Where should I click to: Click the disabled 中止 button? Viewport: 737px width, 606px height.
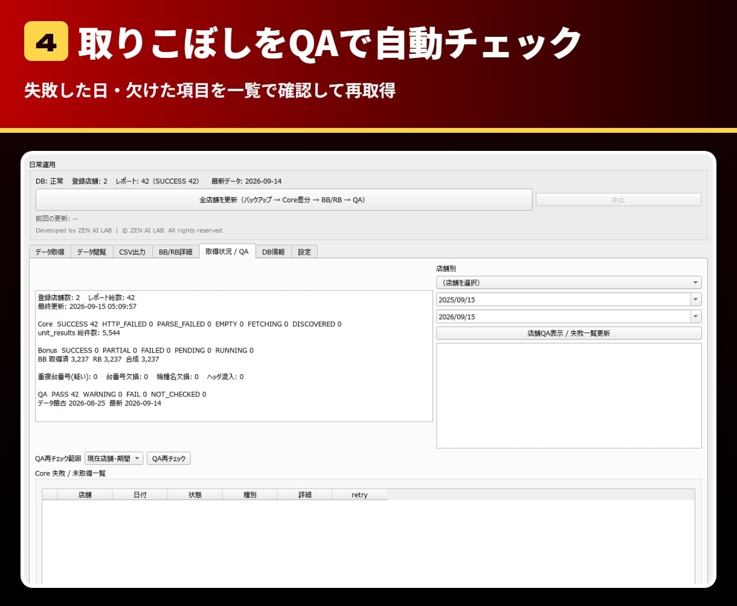coord(618,200)
